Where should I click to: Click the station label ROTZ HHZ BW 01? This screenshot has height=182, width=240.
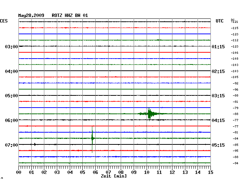click(x=70, y=15)
